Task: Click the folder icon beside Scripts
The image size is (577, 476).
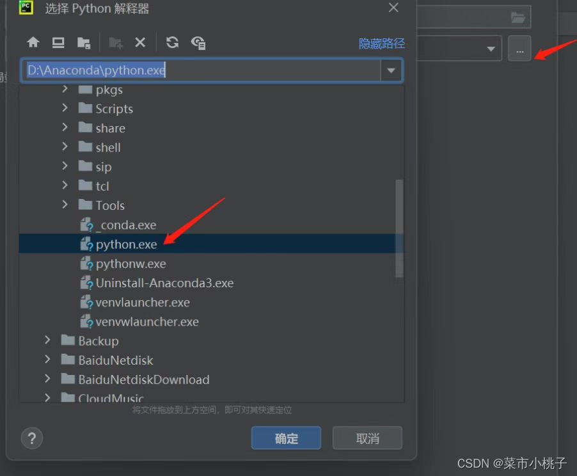Action: coord(85,108)
